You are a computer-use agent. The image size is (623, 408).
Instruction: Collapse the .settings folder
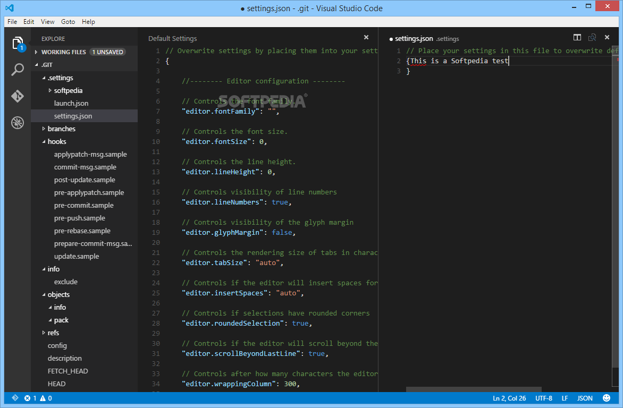(x=44, y=78)
